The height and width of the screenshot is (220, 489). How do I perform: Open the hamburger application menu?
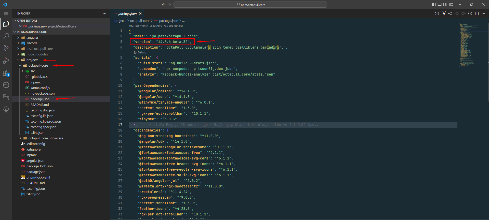coord(6,13)
